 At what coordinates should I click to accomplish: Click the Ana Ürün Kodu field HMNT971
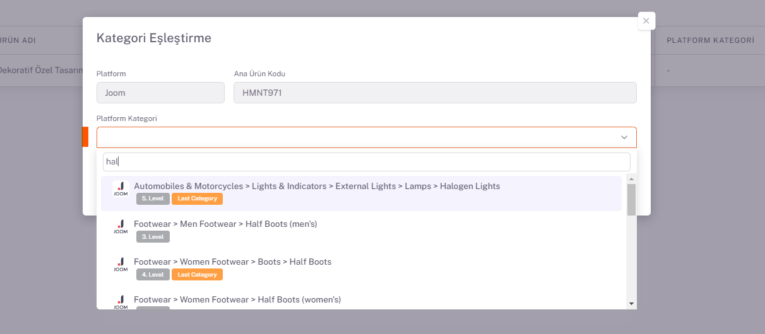point(434,93)
